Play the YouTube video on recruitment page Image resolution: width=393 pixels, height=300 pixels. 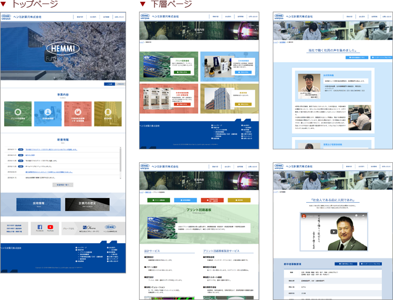[x=333, y=231]
